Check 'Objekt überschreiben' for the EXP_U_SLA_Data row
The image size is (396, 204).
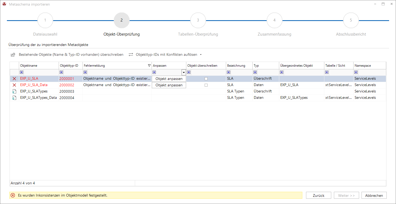click(206, 85)
